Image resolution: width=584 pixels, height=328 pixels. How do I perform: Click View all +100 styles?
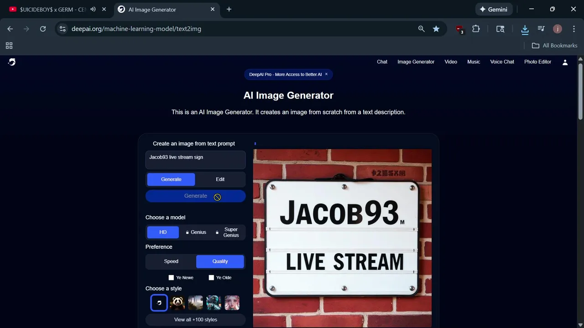[x=195, y=320]
